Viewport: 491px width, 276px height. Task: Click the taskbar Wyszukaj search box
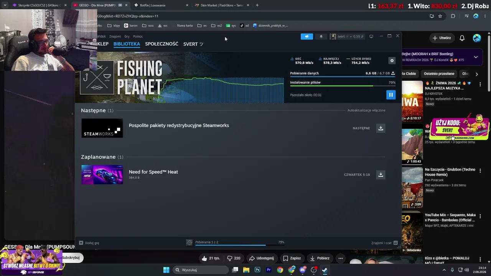point(201,270)
